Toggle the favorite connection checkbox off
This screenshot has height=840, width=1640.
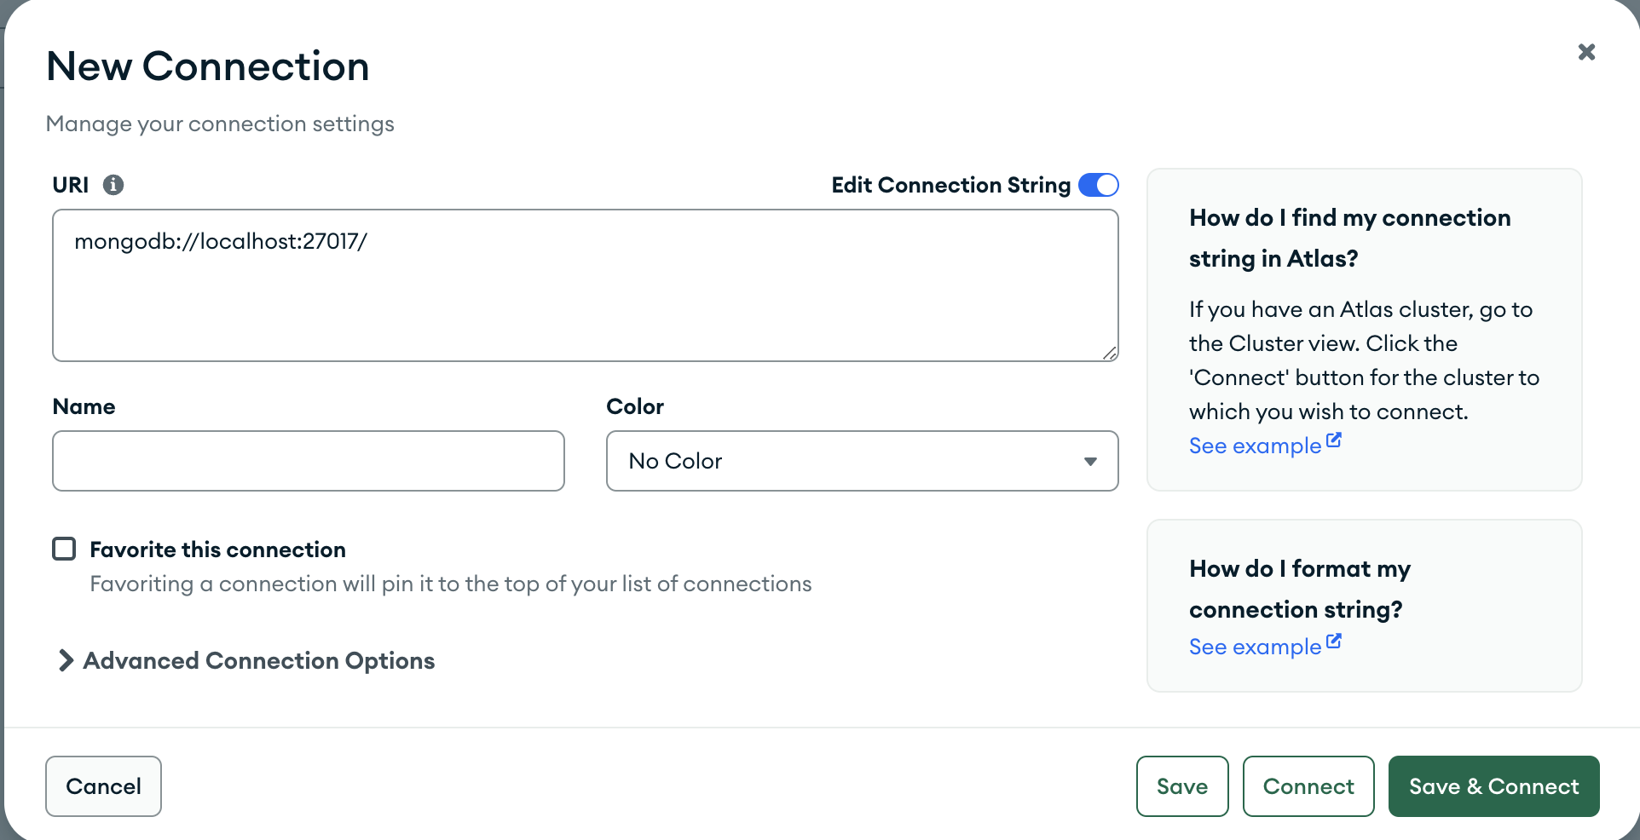click(x=64, y=549)
